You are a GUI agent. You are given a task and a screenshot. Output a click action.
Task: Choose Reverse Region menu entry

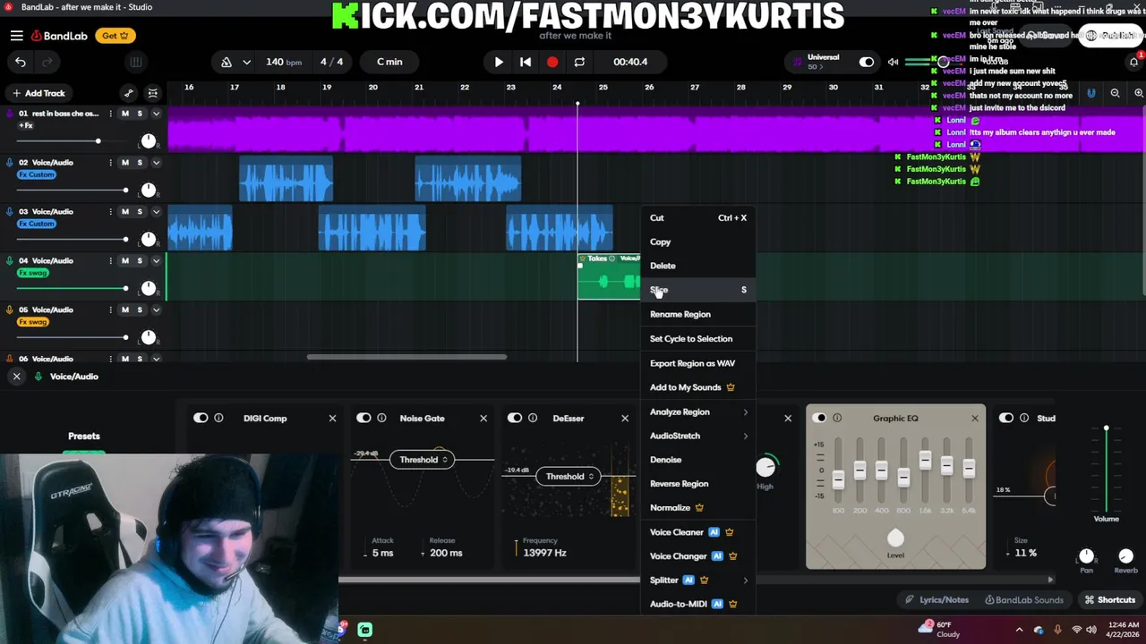click(x=698, y=484)
